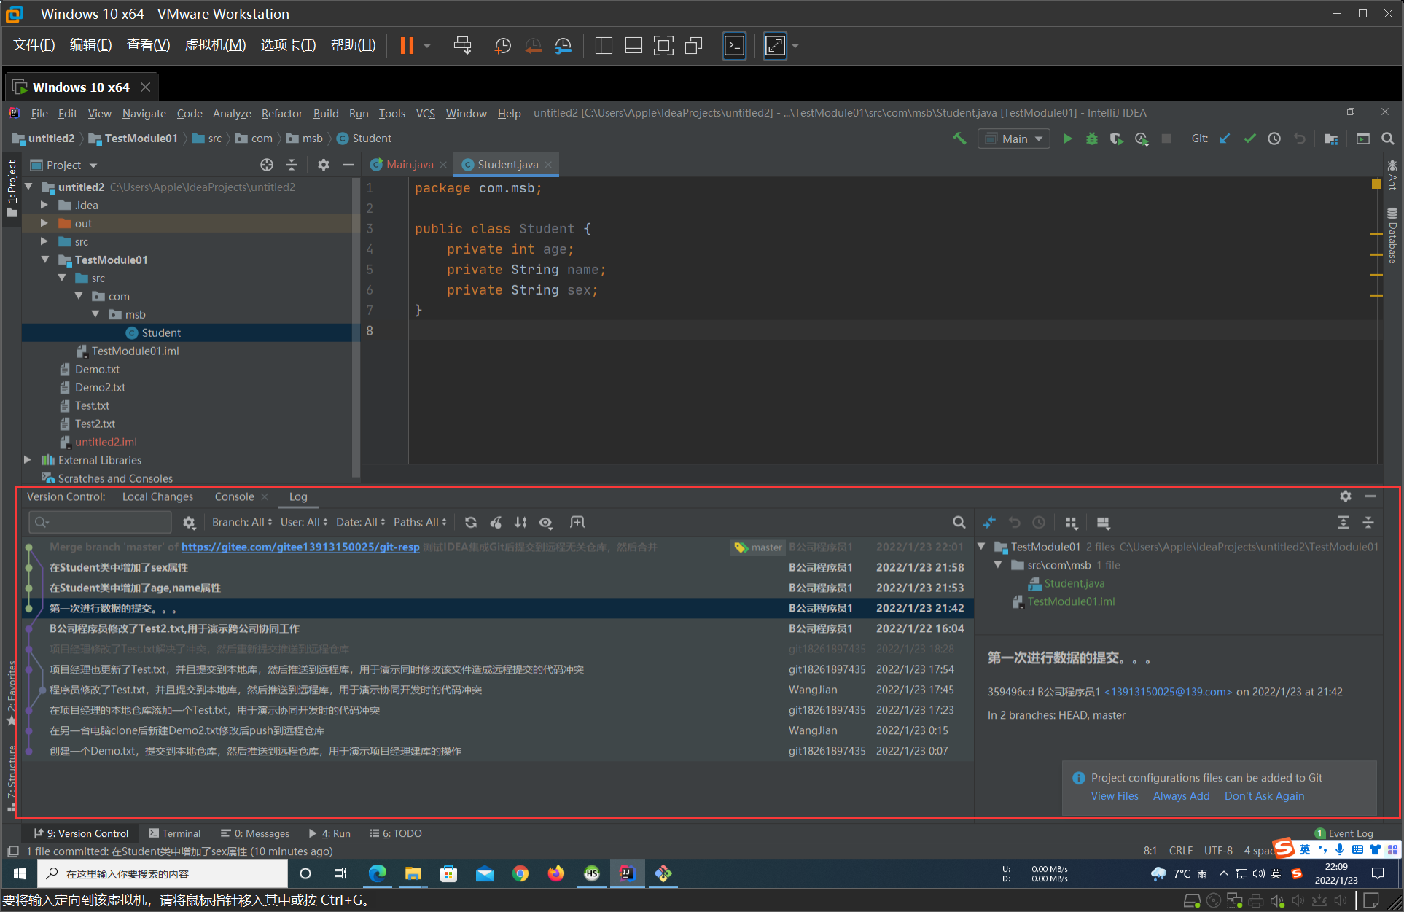Screen dimensions: 1404x912
Task: Open the Branch: All filter
Action: 242,522
